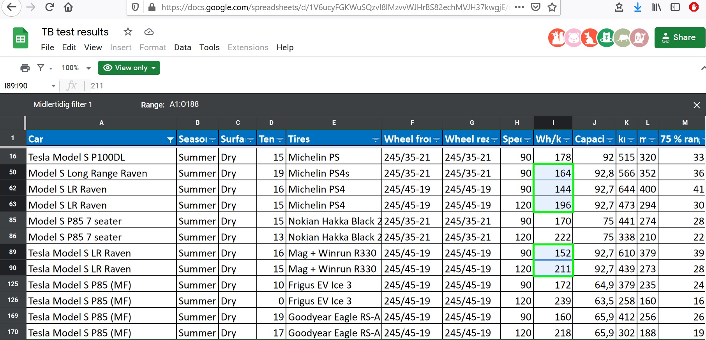Collapse the toolbar with the chevron
Viewport: 706px width, 340px height.
point(702,68)
